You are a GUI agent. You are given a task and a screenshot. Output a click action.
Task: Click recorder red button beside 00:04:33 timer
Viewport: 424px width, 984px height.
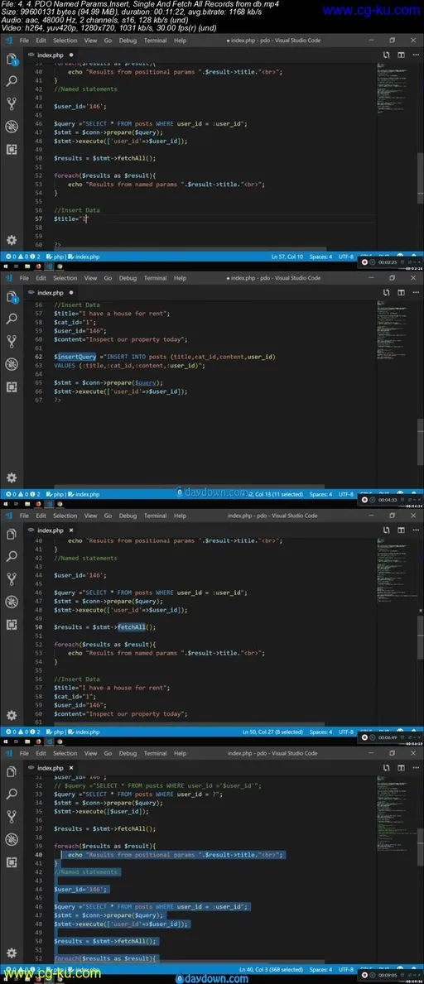[364, 500]
